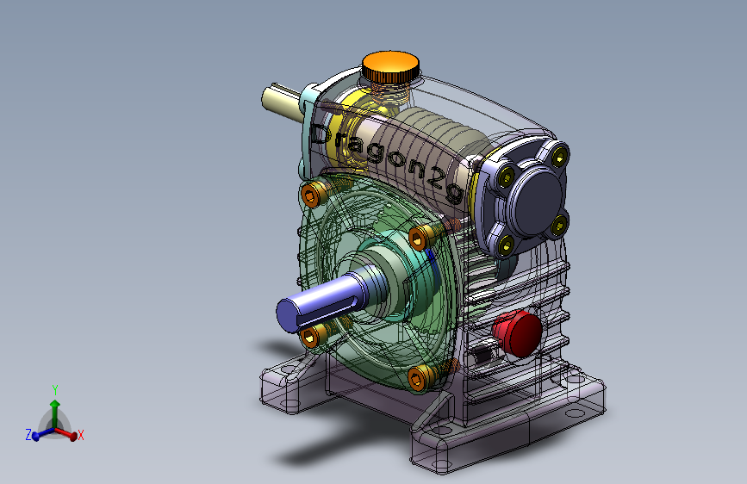Pick the lower-right orange socket bolt on flange
Screen dimensions: 747x484
(x=420, y=379)
